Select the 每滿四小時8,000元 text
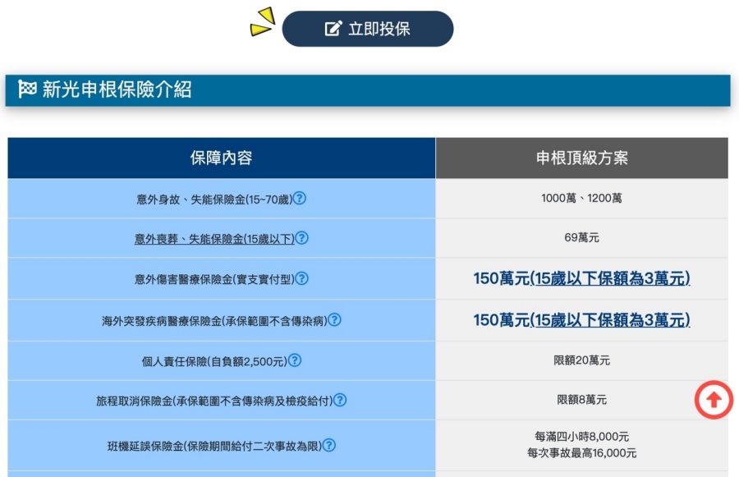Viewport: 739px width, 477px height. pyautogui.click(x=582, y=437)
